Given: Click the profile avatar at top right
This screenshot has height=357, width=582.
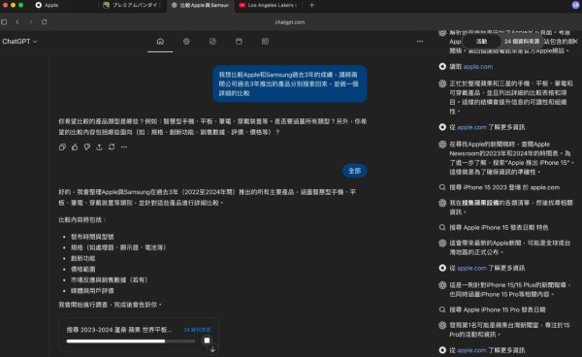Looking at the screenshot, I should (575, 5).
